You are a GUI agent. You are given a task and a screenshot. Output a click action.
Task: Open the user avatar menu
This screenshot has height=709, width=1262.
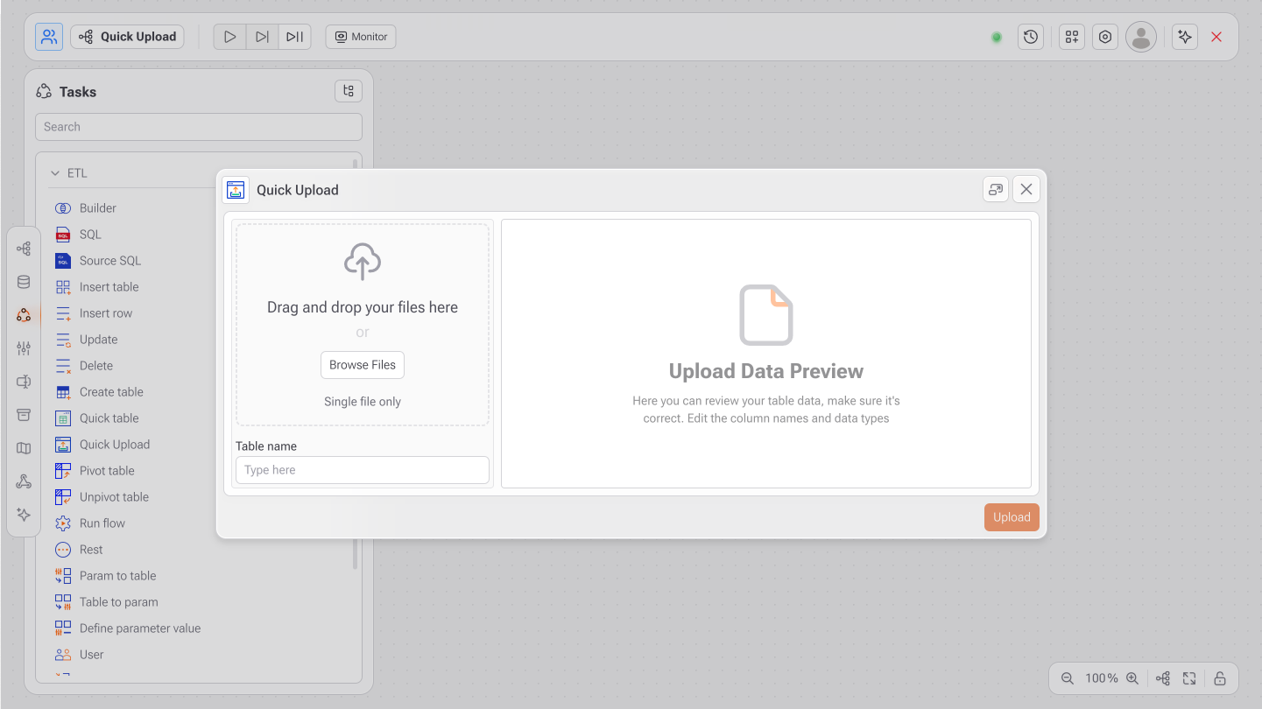pyautogui.click(x=1140, y=37)
